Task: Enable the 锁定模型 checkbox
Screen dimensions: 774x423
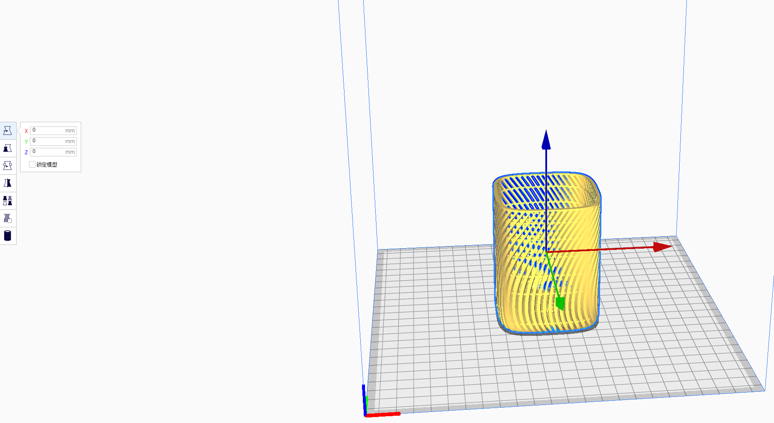Action: 32,164
